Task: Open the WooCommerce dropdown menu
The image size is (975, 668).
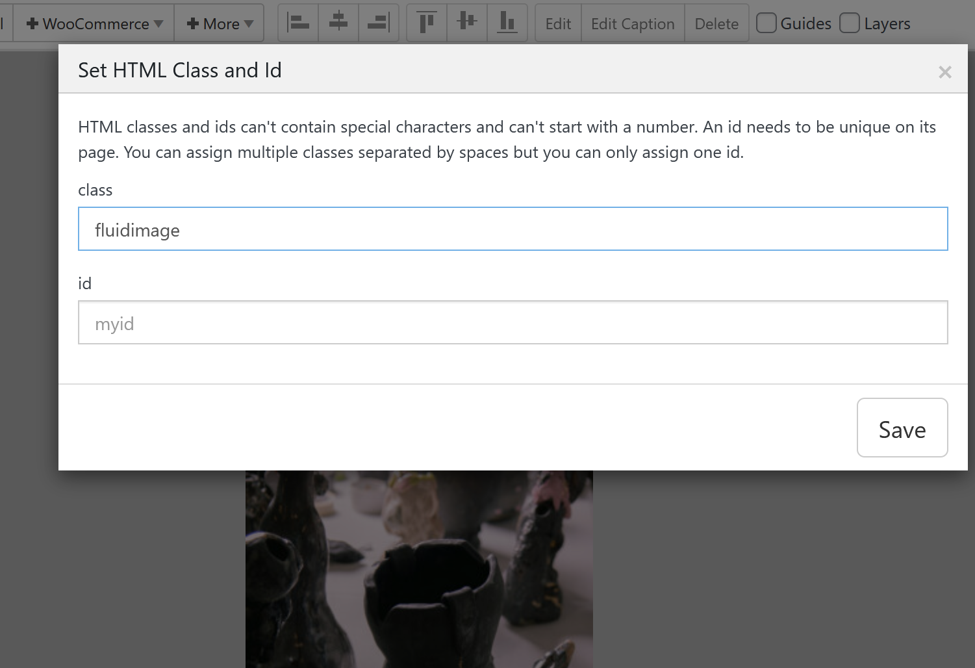Action: pyautogui.click(x=94, y=23)
